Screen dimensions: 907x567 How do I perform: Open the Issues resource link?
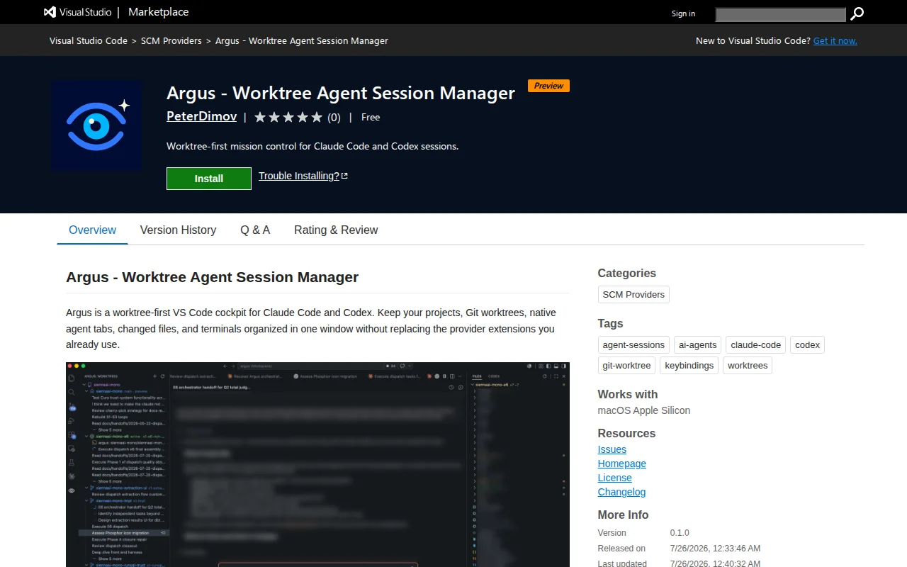[x=612, y=449]
